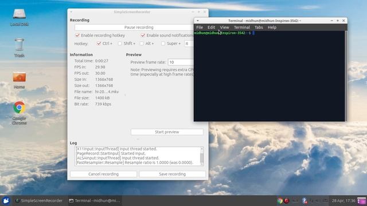Click the File name value hi-20...4.mkv
Screen dimensions: 367x206
107,92
